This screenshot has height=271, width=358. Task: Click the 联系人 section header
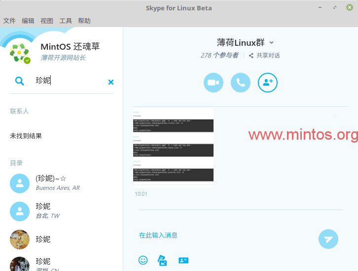tap(19, 111)
